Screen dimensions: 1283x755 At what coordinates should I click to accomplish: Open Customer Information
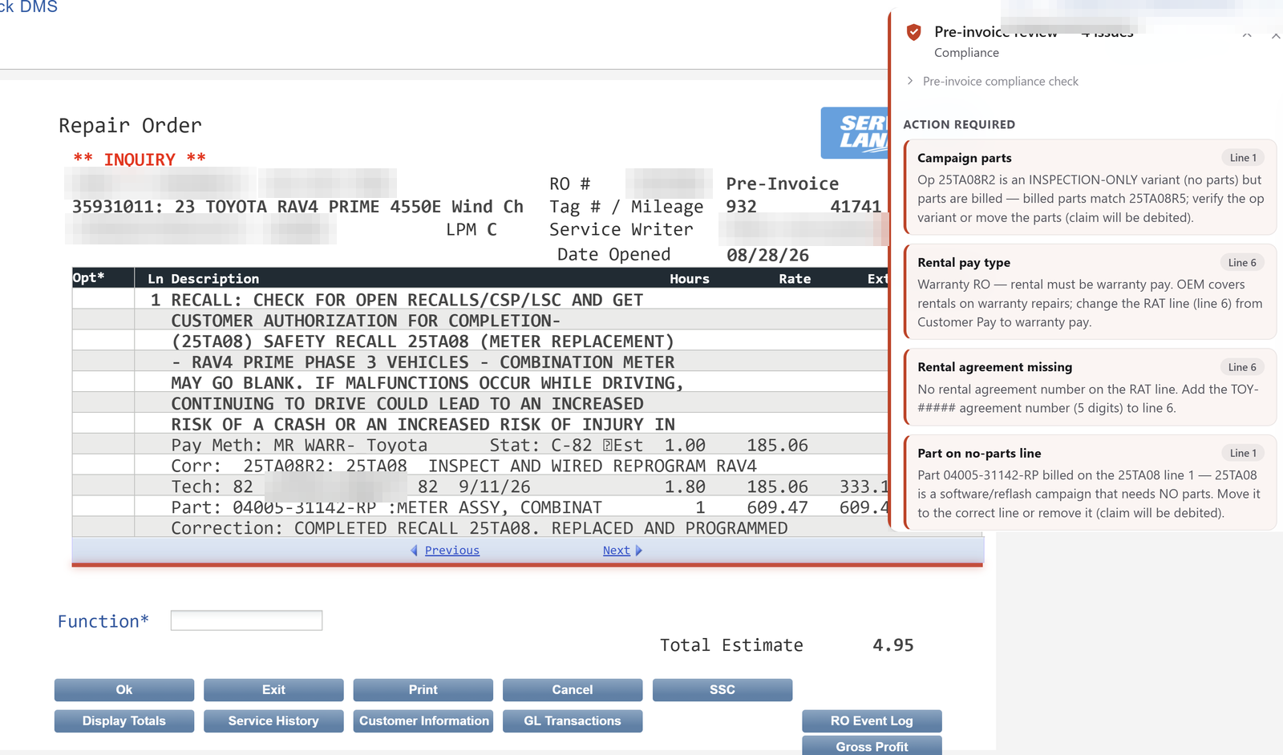[x=423, y=721]
